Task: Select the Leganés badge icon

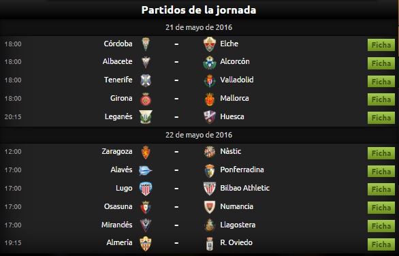Action: 146,117
